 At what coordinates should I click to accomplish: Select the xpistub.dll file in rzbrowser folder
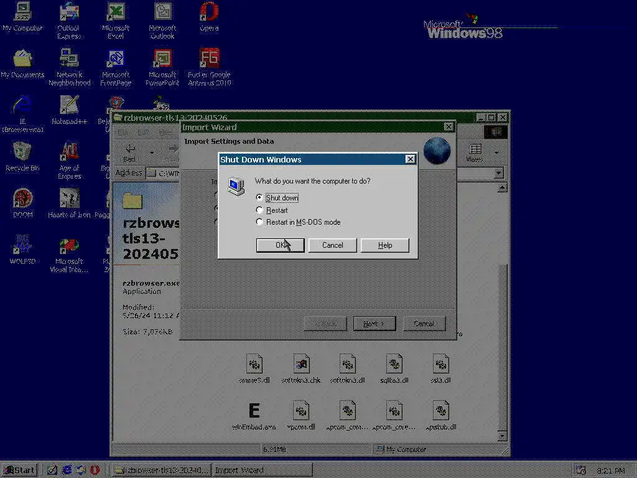pyautogui.click(x=441, y=416)
